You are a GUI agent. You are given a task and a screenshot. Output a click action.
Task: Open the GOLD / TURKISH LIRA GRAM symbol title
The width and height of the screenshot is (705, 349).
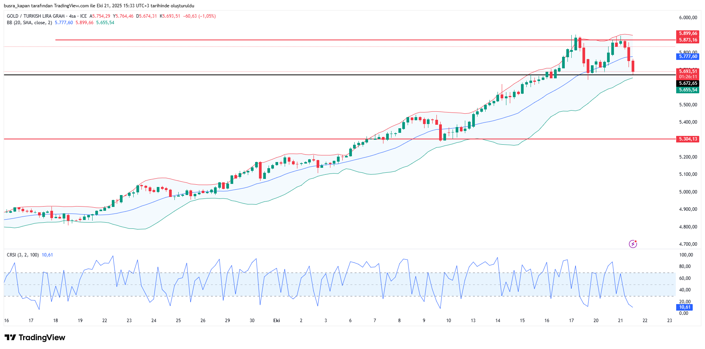(36, 16)
